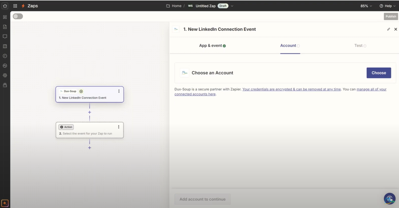Open the activity status sidebar icon
Viewport: 399px width, 208px height.
(5, 66)
